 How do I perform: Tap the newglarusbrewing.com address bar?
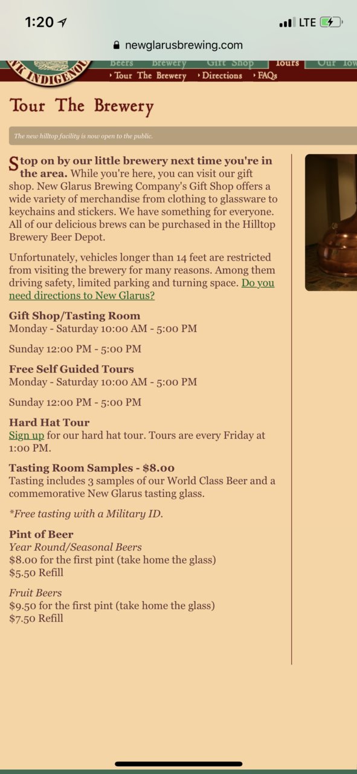click(178, 45)
